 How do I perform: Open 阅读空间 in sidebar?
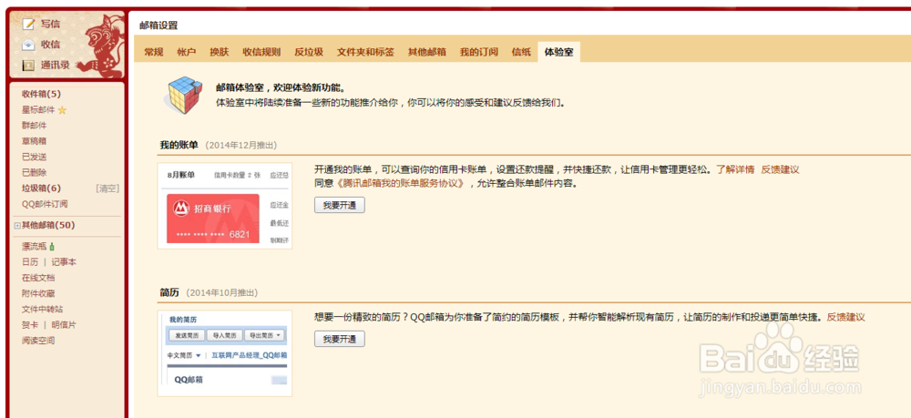[x=38, y=341]
